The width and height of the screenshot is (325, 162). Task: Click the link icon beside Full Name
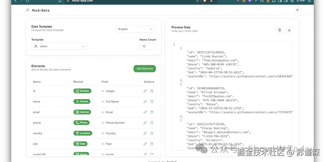[x=103, y=102]
